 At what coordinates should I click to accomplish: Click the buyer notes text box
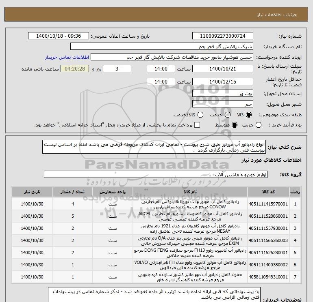tap(154, 294)
